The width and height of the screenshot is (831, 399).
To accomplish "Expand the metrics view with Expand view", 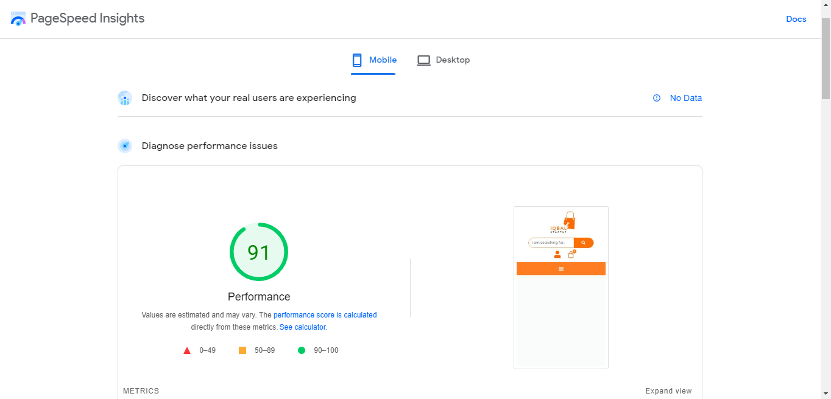I will (x=668, y=391).
